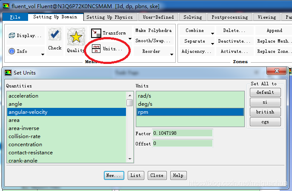Click the Quantities scrollbar thumb
The width and height of the screenshot is (292, 191).
point(129,103)
